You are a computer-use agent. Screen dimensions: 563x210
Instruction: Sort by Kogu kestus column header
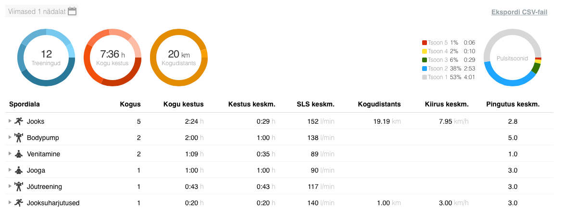(x=183, y=104)
